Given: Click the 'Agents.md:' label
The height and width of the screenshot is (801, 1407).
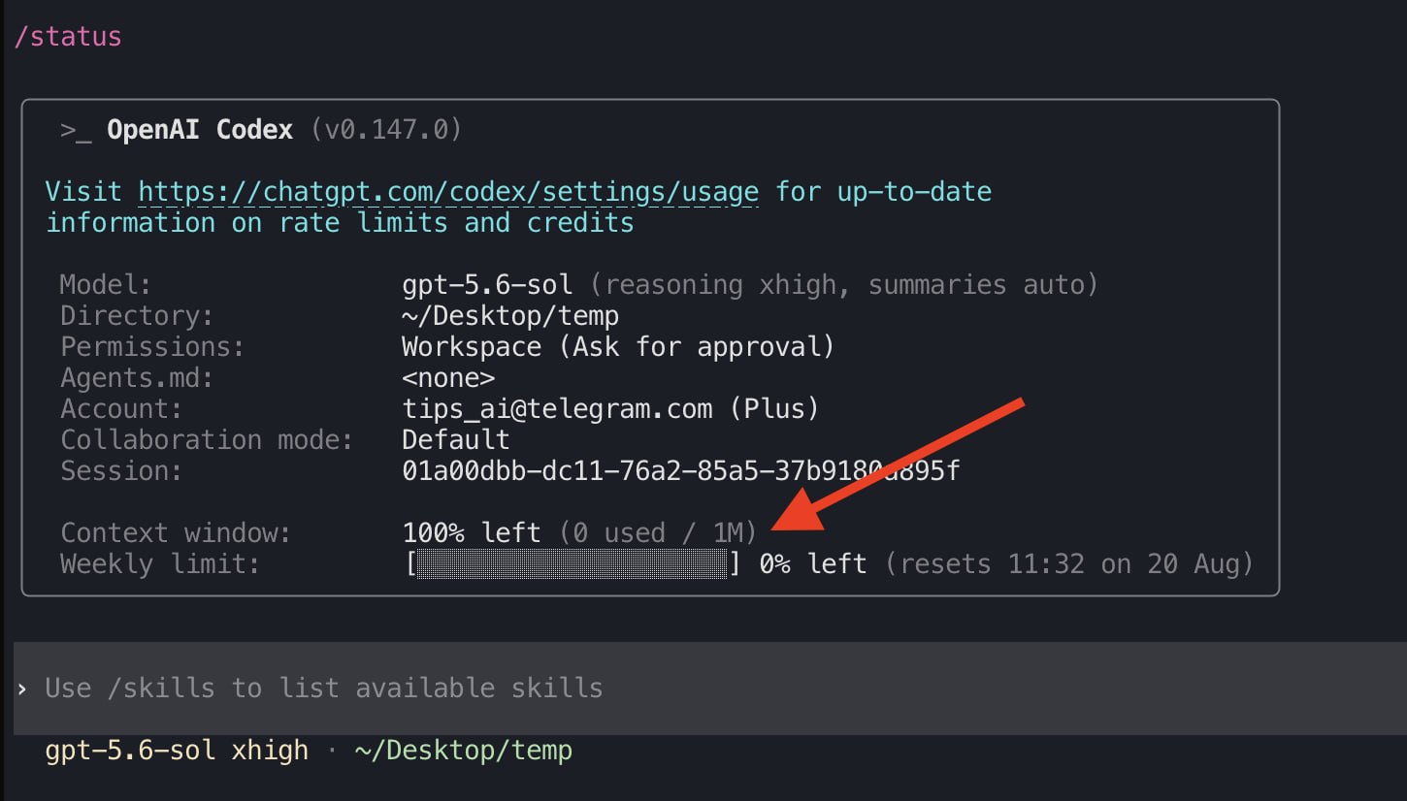Looking at the screenshot, I should click(x=137, y=378).
